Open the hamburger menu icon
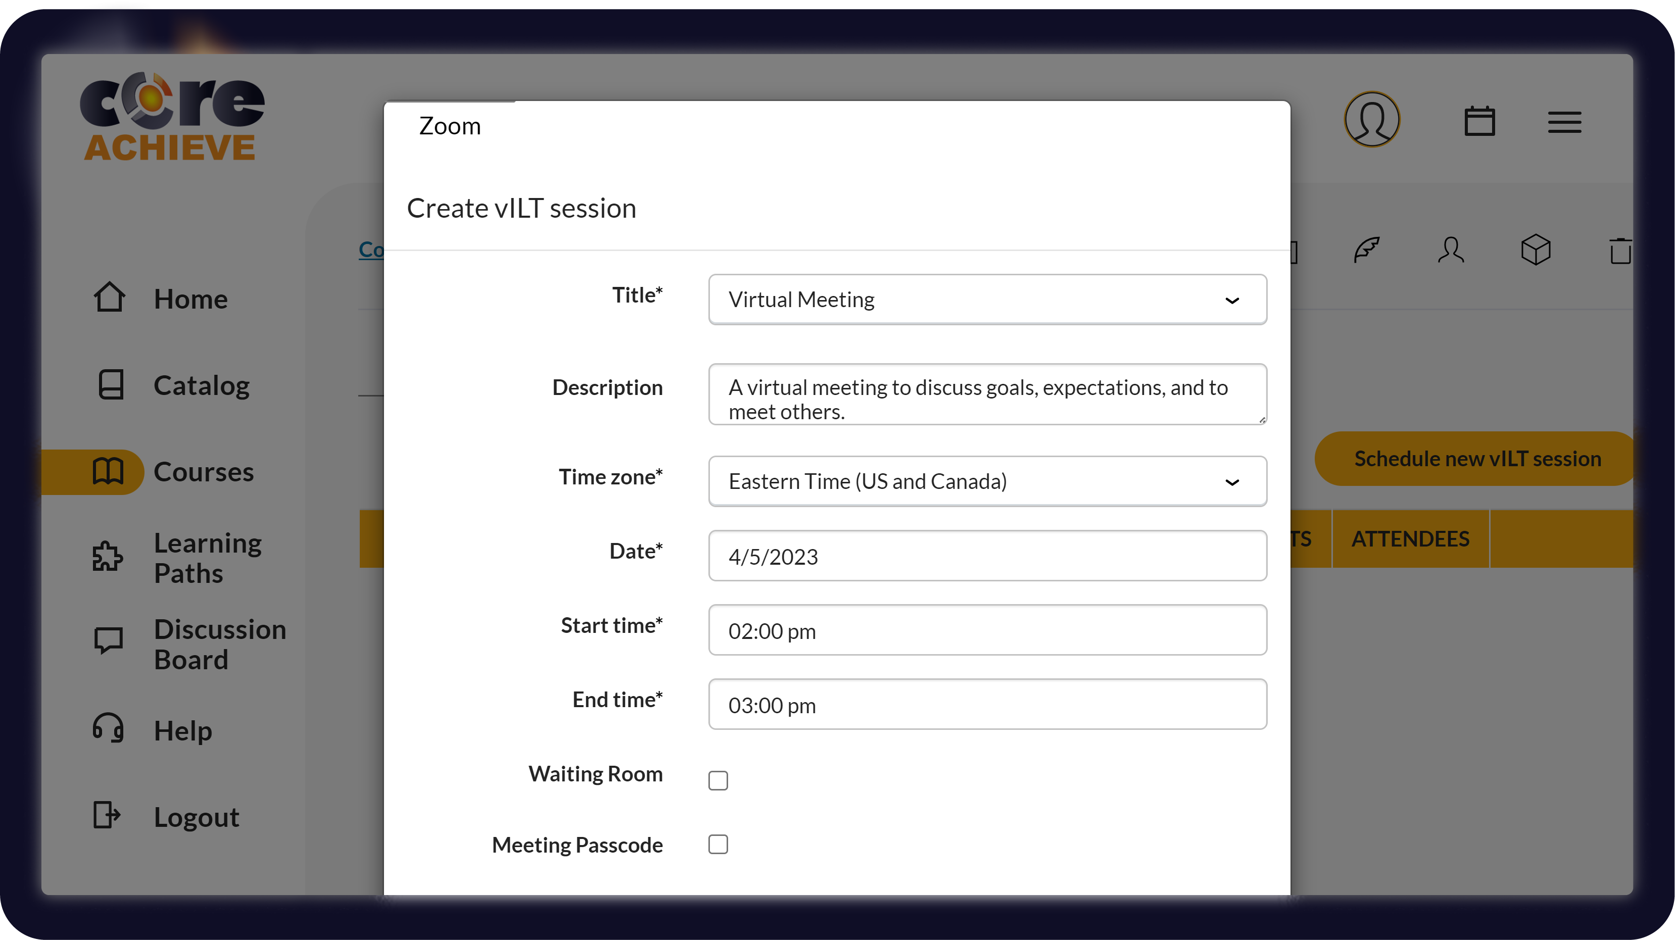 (x=1564, y=122)
